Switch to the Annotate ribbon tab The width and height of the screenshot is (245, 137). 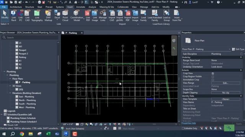pyautogui.click(x=81, y=7)
